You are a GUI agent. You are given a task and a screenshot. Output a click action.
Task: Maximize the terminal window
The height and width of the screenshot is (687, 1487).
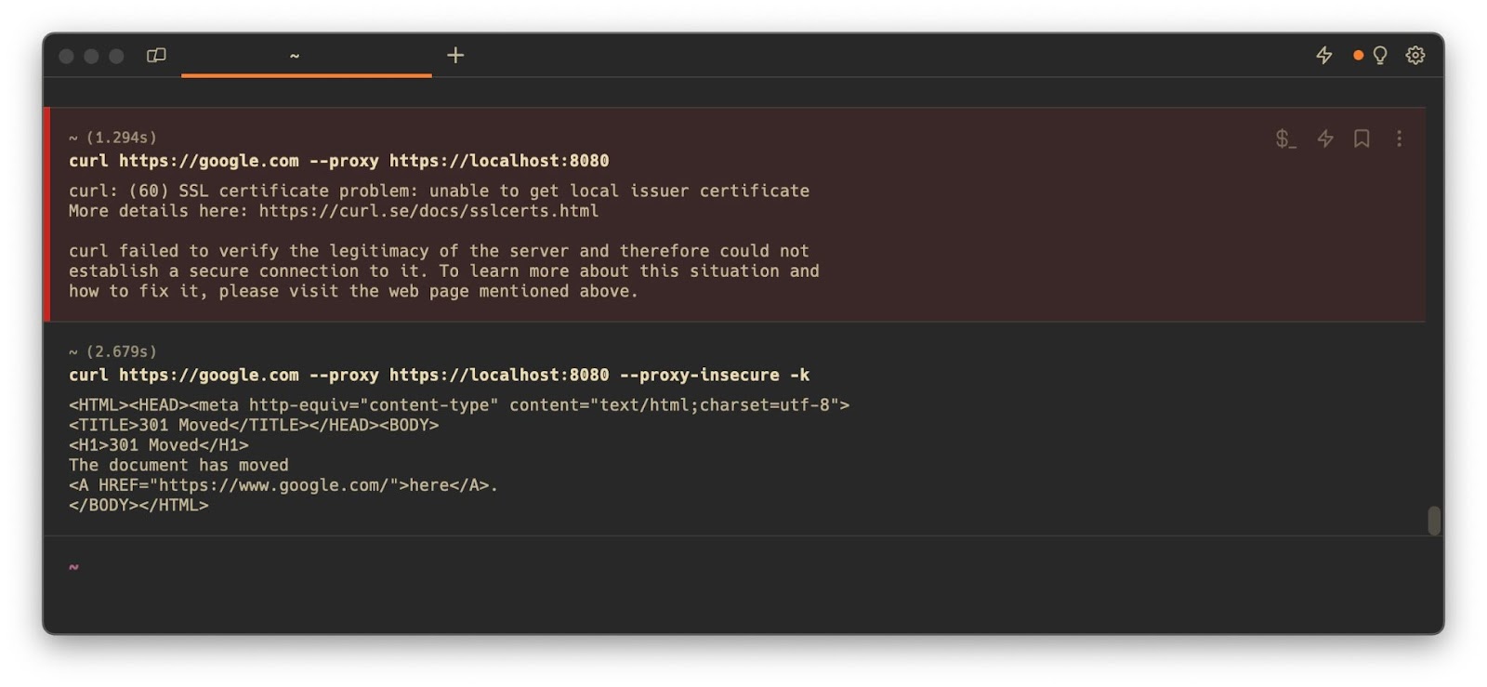pos(116,56)
